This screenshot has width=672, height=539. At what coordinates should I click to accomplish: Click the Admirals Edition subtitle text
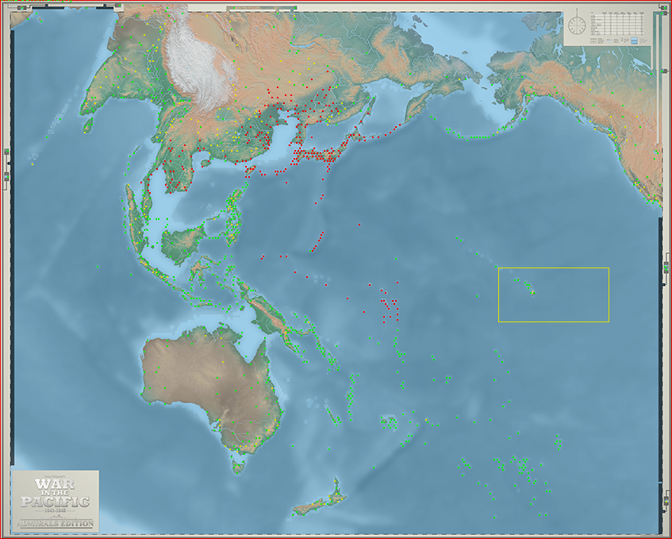tap(56, 524)
